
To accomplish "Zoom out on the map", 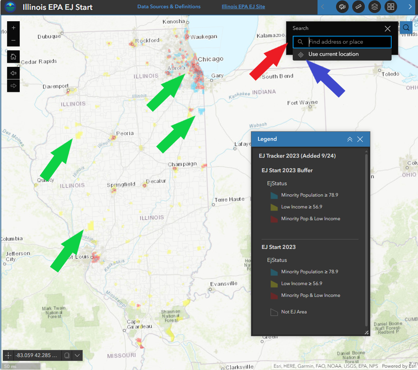I will (x=13, y=40).
